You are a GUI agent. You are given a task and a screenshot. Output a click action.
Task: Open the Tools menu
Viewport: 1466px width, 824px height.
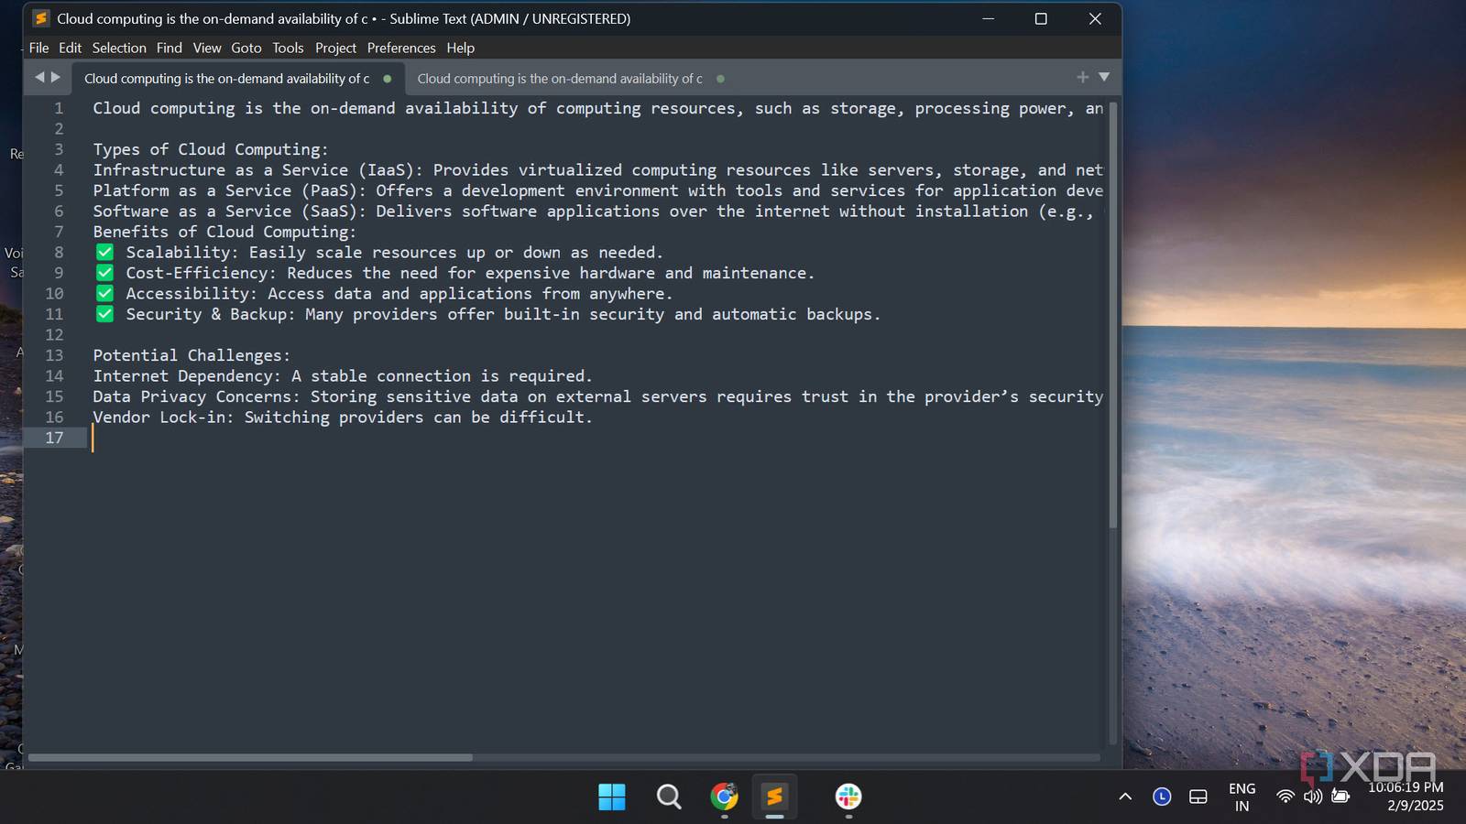288,48
